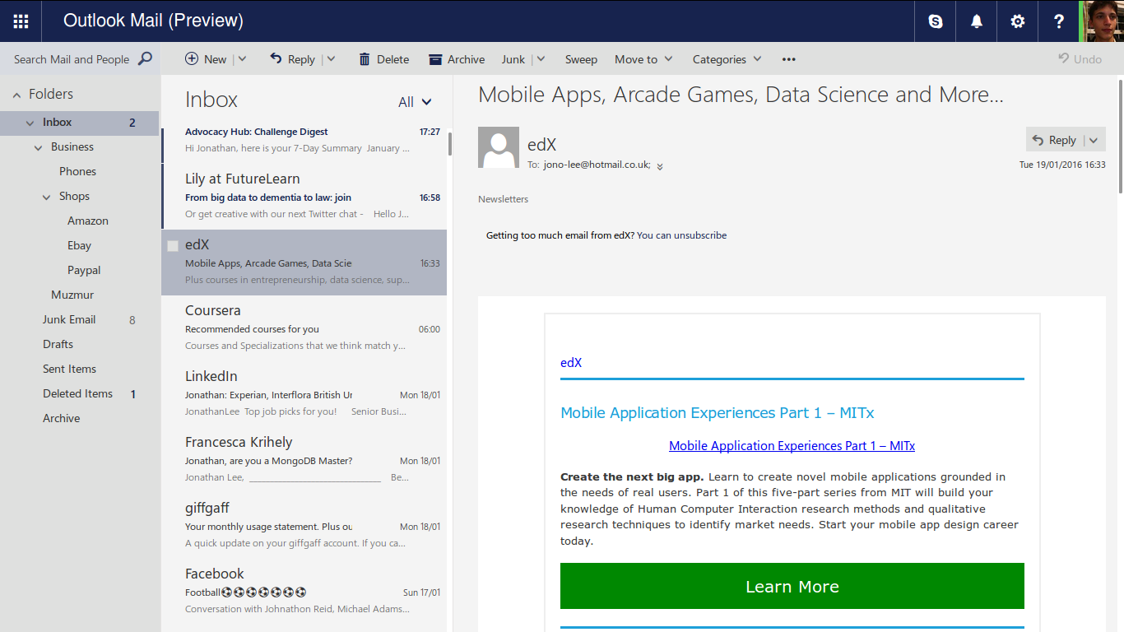Expand recipient details chevron
Viewport: 1124px width, 632px height.
click(x=660, y=165)
